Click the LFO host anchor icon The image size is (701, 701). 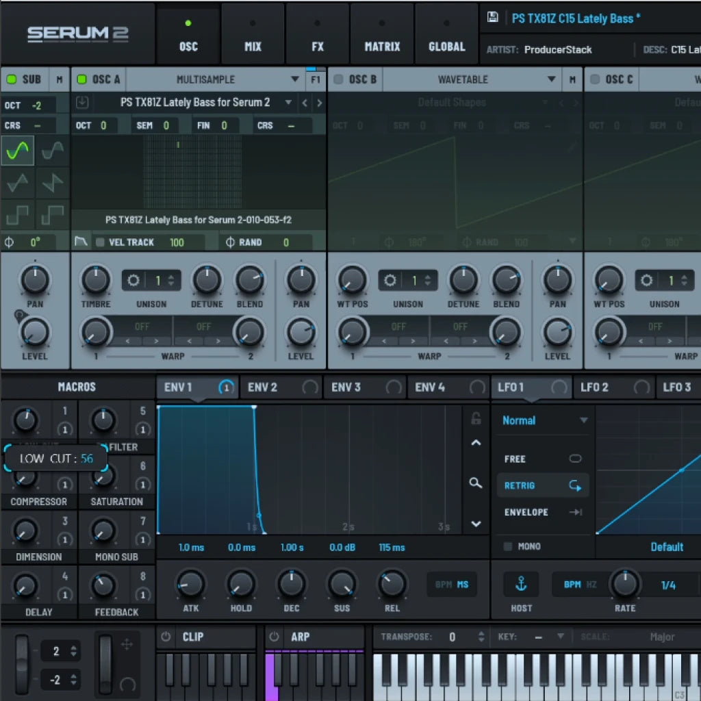[521, 585]
